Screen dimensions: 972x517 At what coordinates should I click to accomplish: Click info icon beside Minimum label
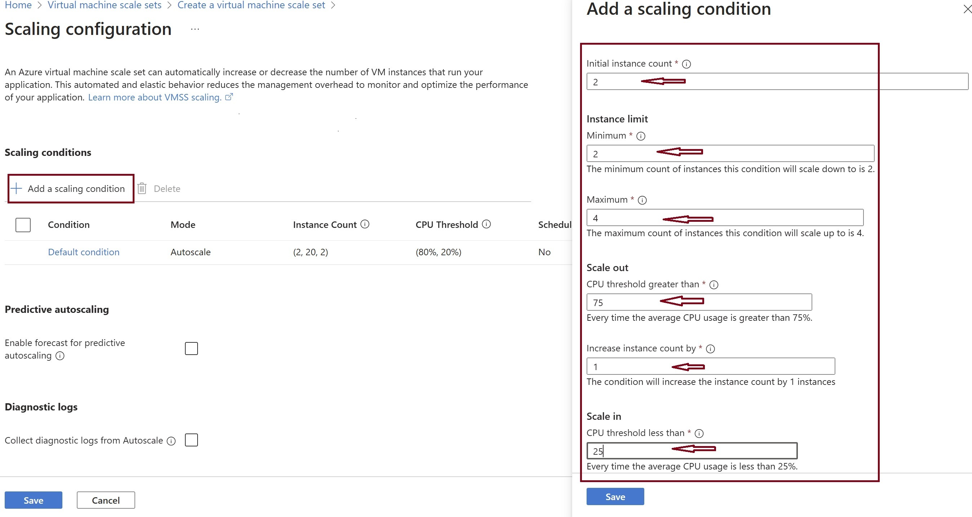pyautogui.click(x=641, y=136)
